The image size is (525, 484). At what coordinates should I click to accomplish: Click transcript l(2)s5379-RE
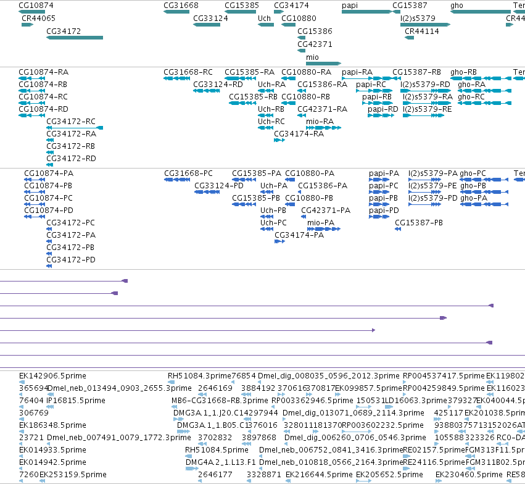tap(428, 109)
